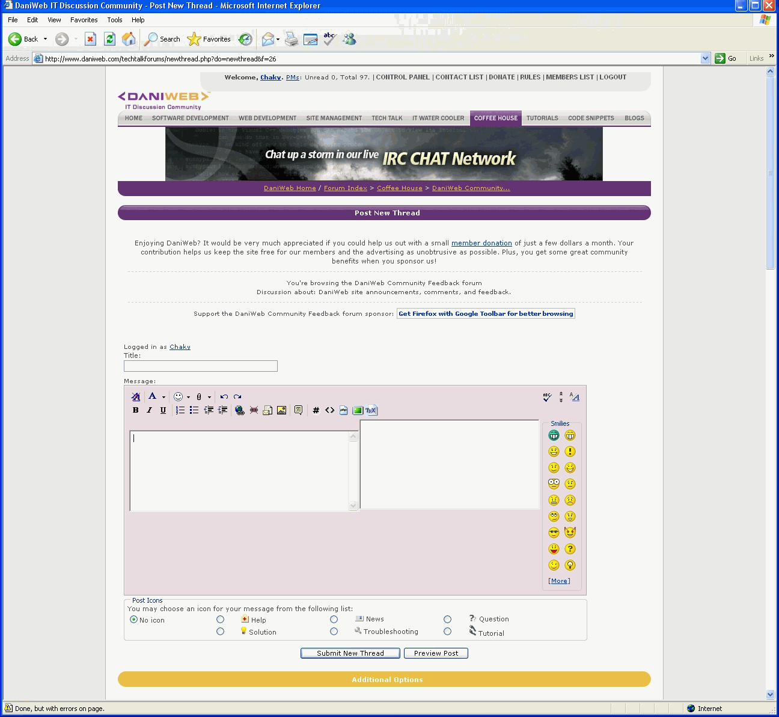This screenshot has height=717, width=779.
Task: Open the Forum Index breadcrumb link
Action: [346, 188]
